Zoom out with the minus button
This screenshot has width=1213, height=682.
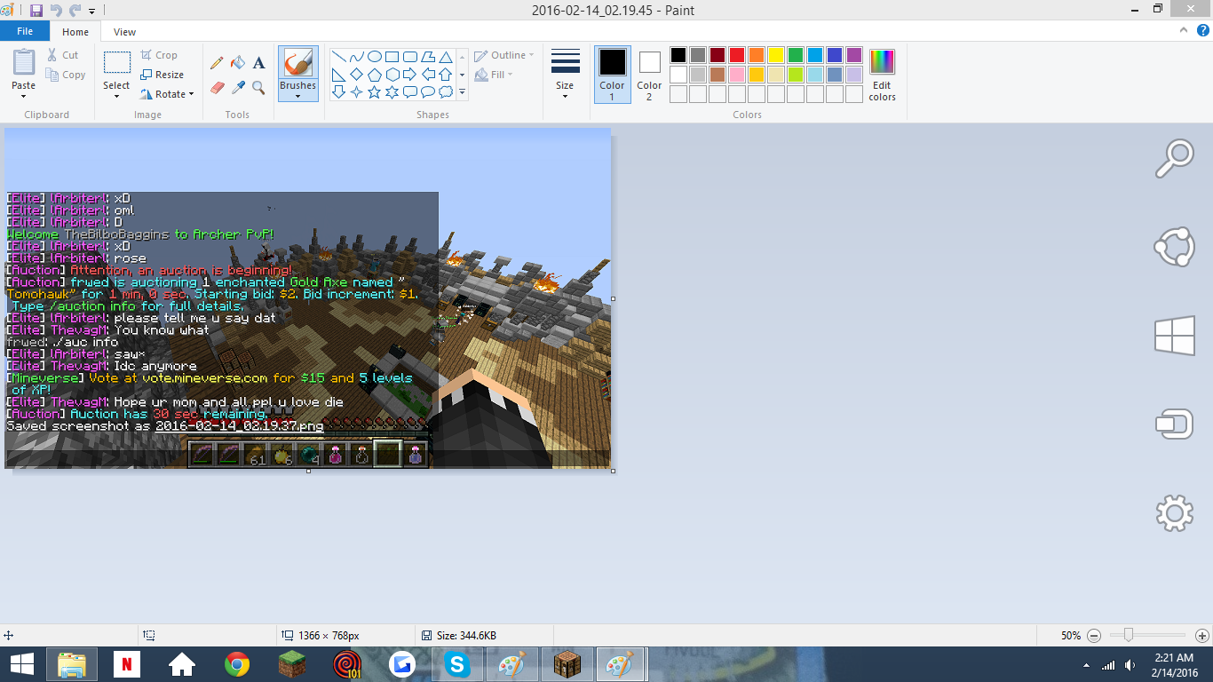1094,636
